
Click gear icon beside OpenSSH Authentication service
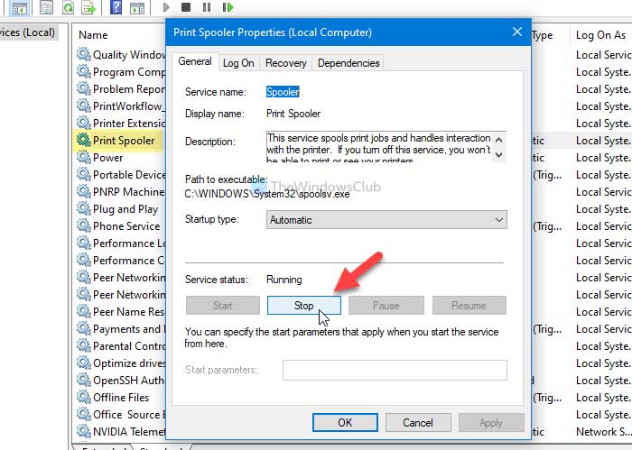[83, 380]
